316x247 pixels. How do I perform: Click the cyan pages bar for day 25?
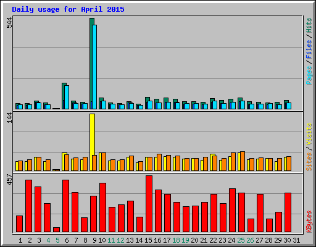click(243, 105)
